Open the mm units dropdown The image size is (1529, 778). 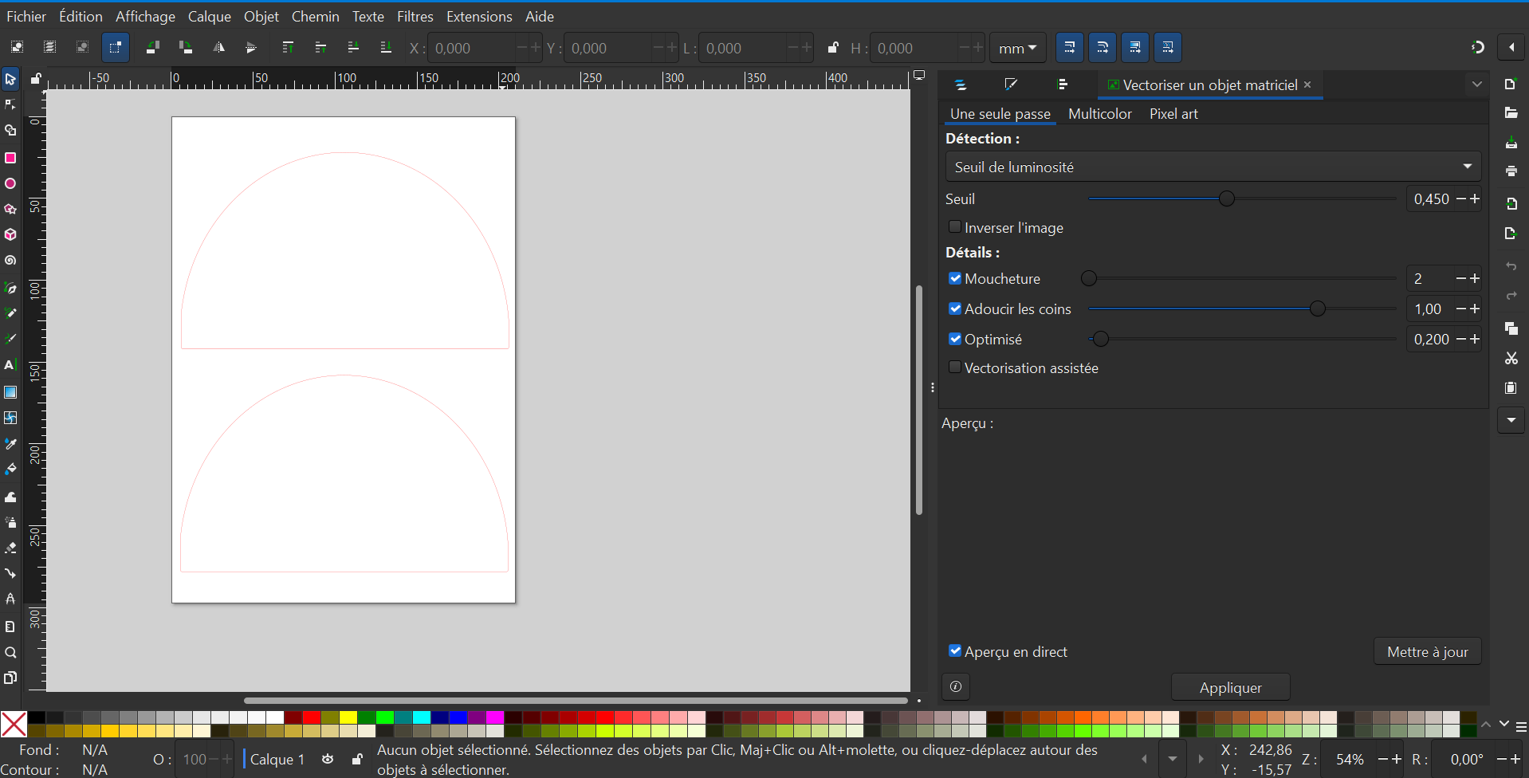click(x=1018, y=49)
